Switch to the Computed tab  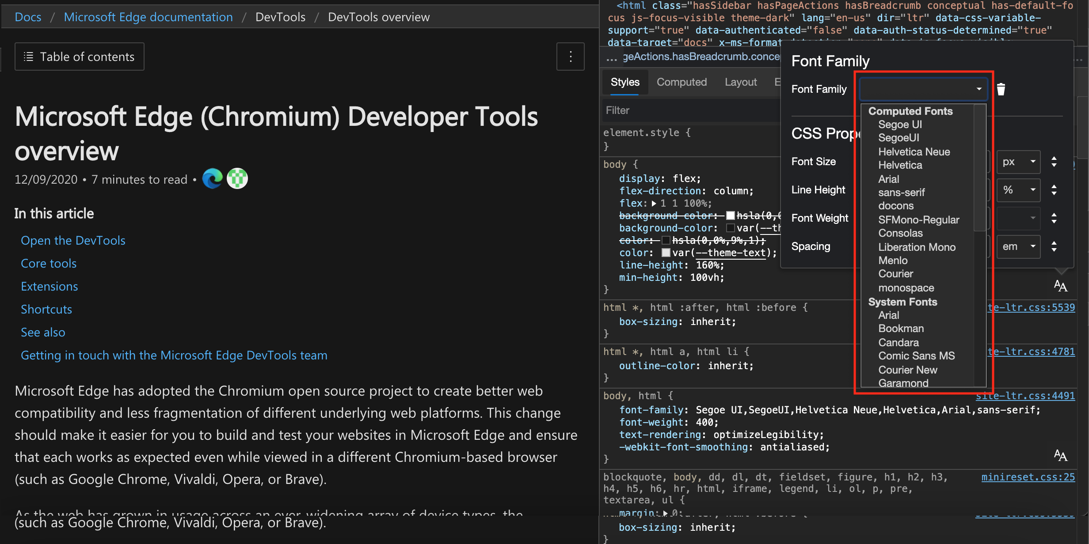(x=681, y=82)
